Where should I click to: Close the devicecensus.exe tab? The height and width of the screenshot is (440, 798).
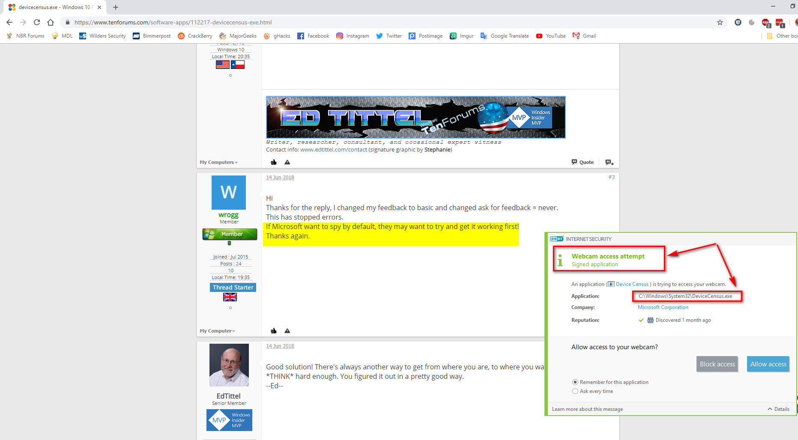click(99, 7)
